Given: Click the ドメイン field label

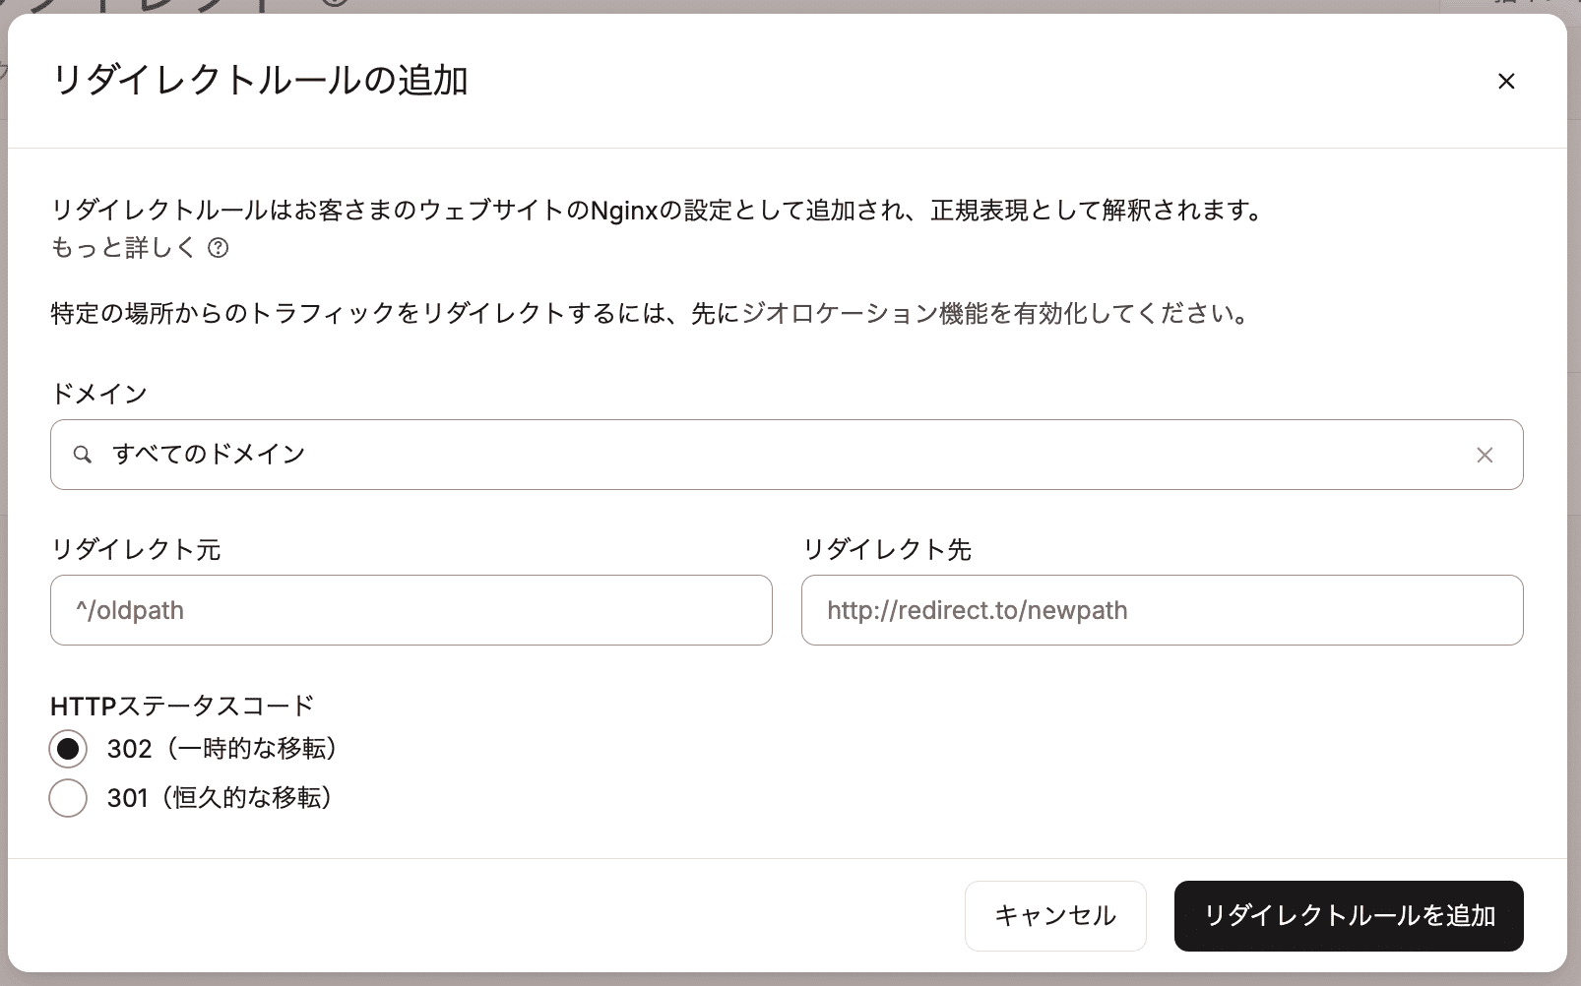Looking at the screenshot, I should [97, 393].
